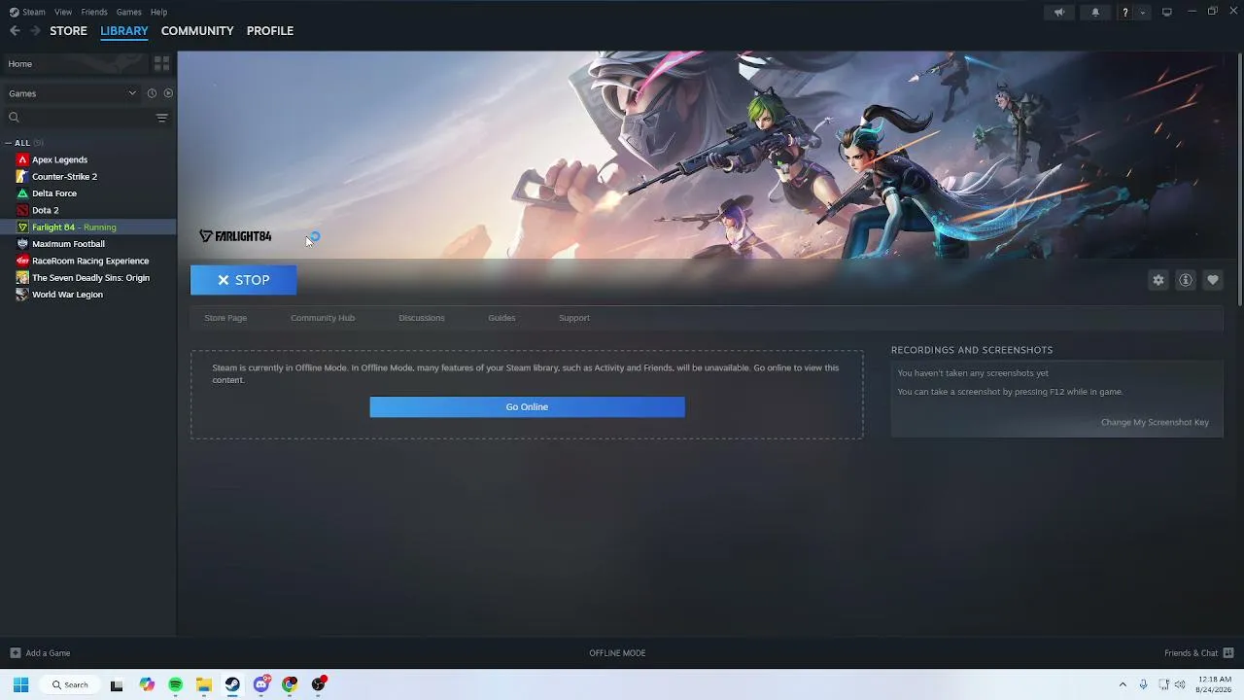Open the Games filter dropdown
1244x700 pixels.
73,93
